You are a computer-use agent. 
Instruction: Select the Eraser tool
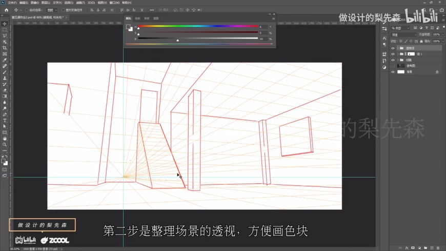pos(5,90)
